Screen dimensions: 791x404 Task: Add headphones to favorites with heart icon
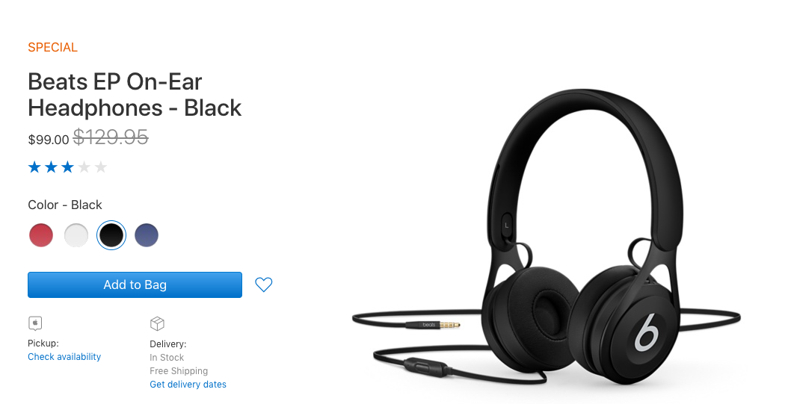click(x=263, y=285)
